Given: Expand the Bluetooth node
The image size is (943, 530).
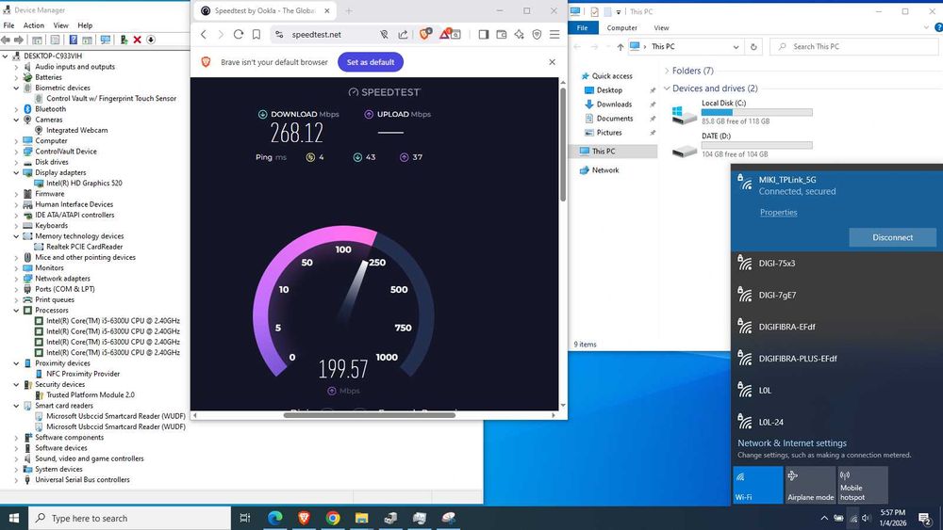Looking at the screenshot, I should (16, 109).
